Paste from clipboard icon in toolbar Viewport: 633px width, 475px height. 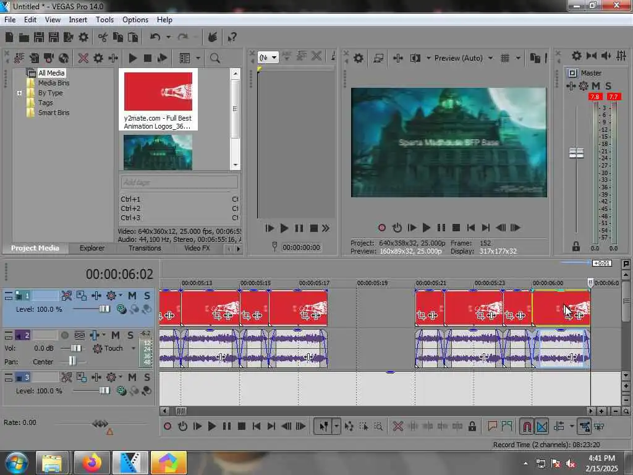(133, 38)
